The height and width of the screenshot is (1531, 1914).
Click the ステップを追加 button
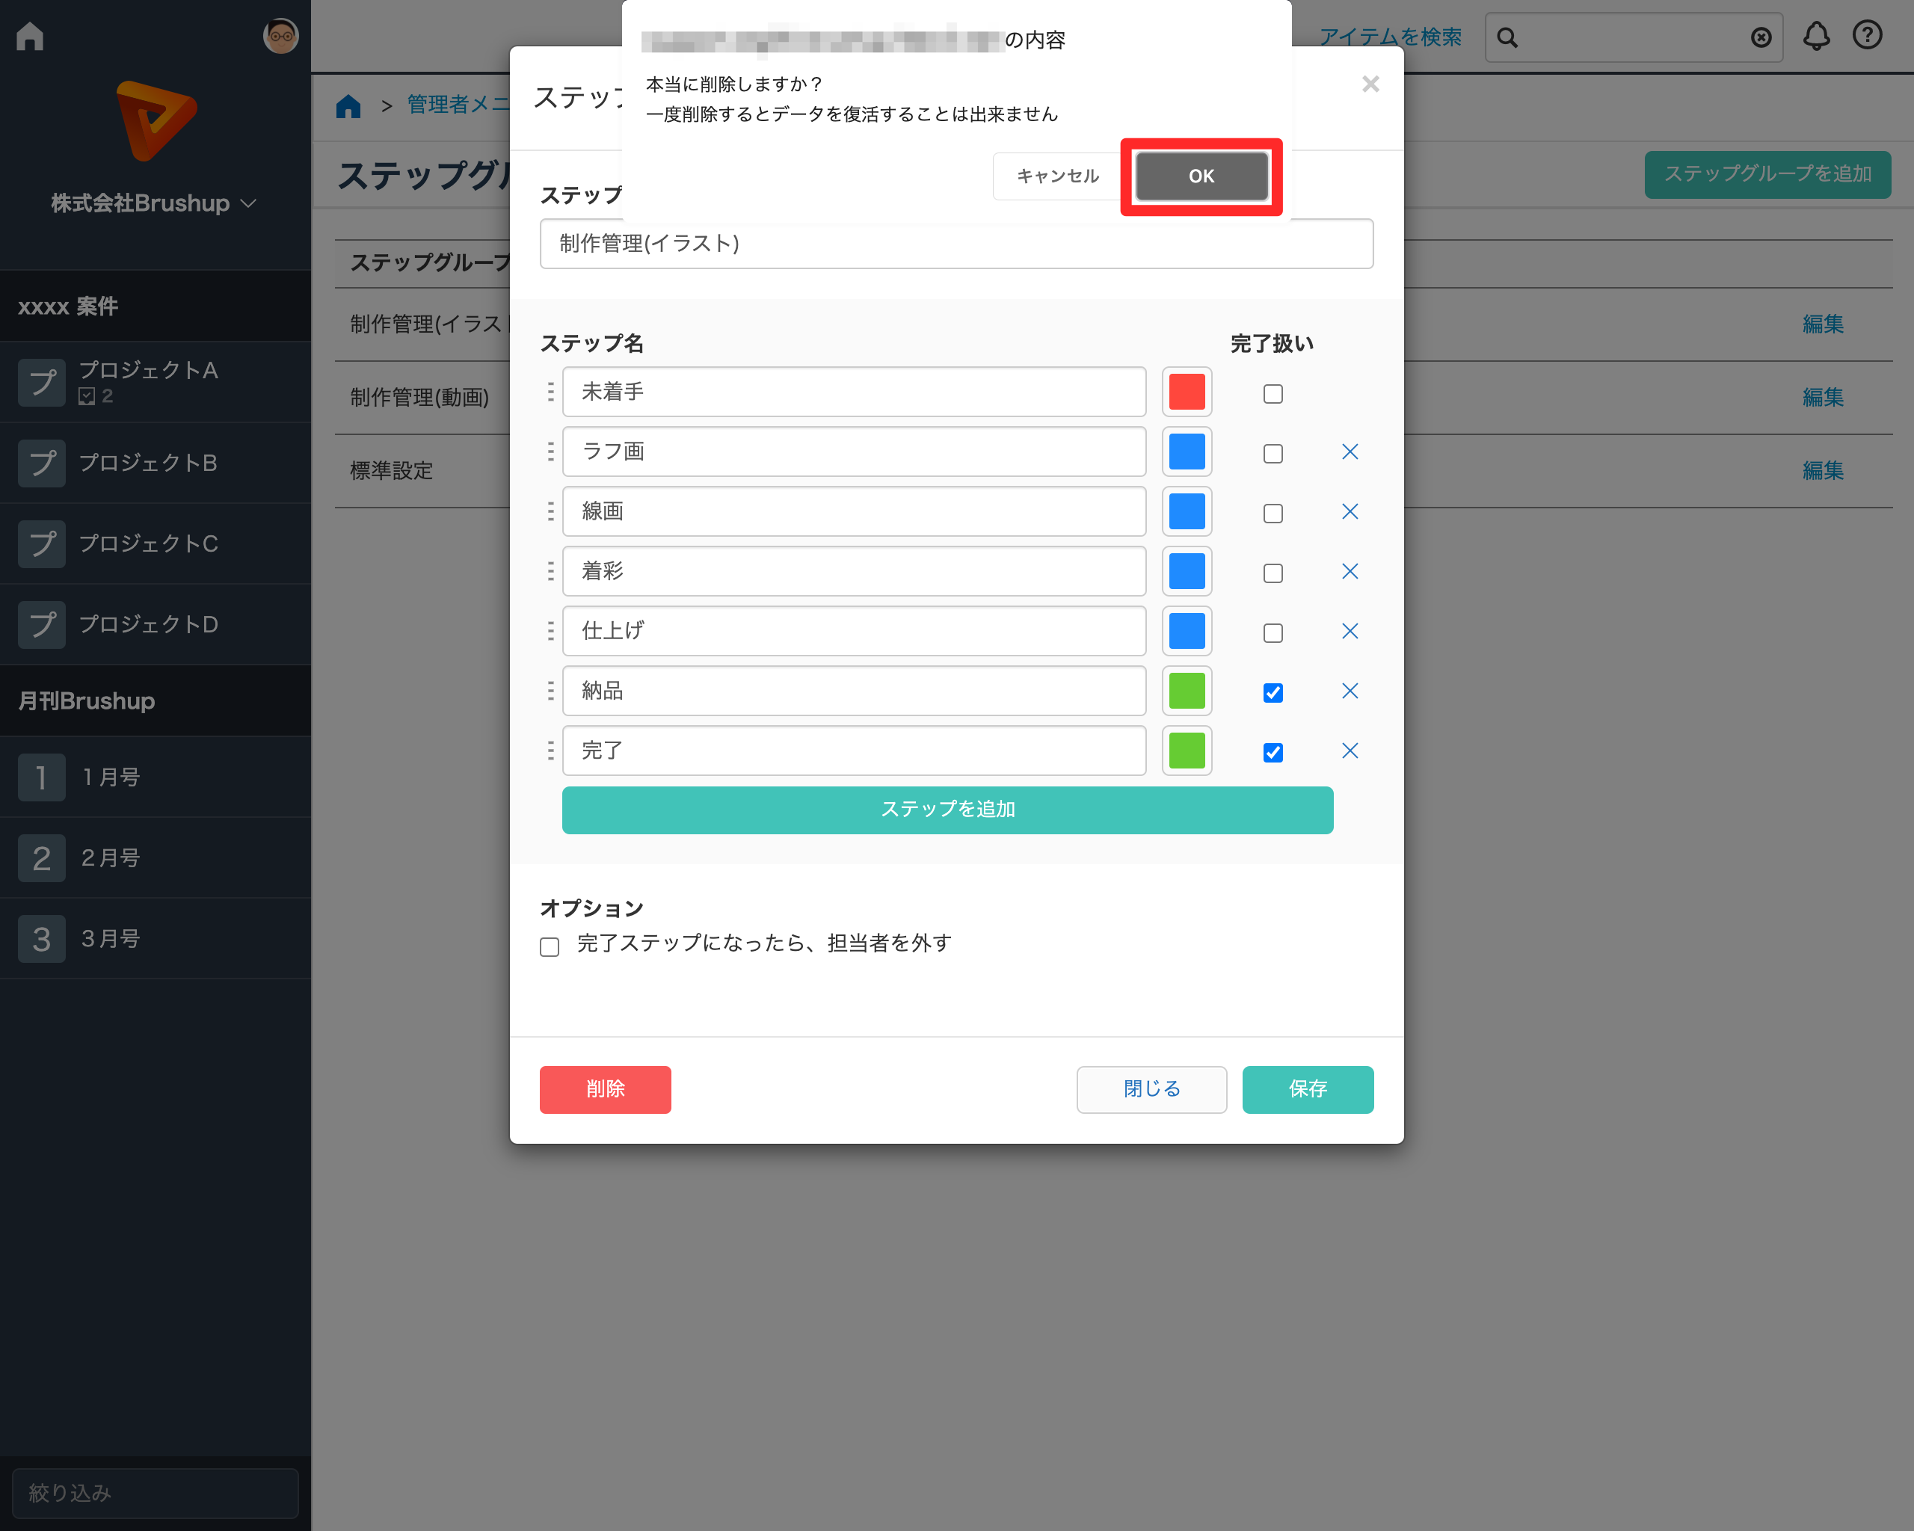[947, 810]
